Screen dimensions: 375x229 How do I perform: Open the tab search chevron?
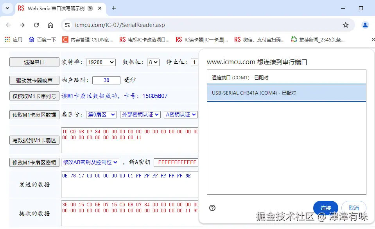coord(7,8)
